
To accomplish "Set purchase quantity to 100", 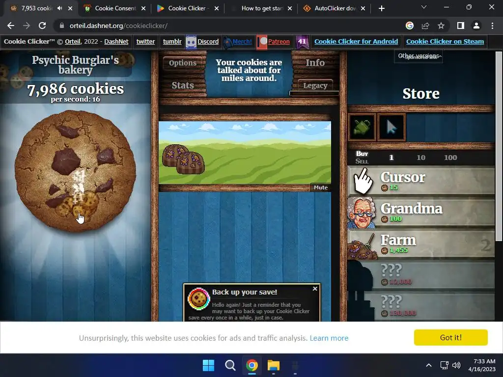I will pyautogui.click(x=450, y=158).
